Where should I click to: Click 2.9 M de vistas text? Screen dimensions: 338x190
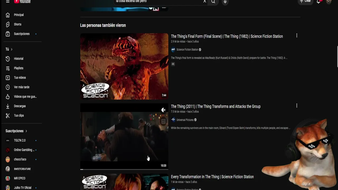tap(178, 41)
